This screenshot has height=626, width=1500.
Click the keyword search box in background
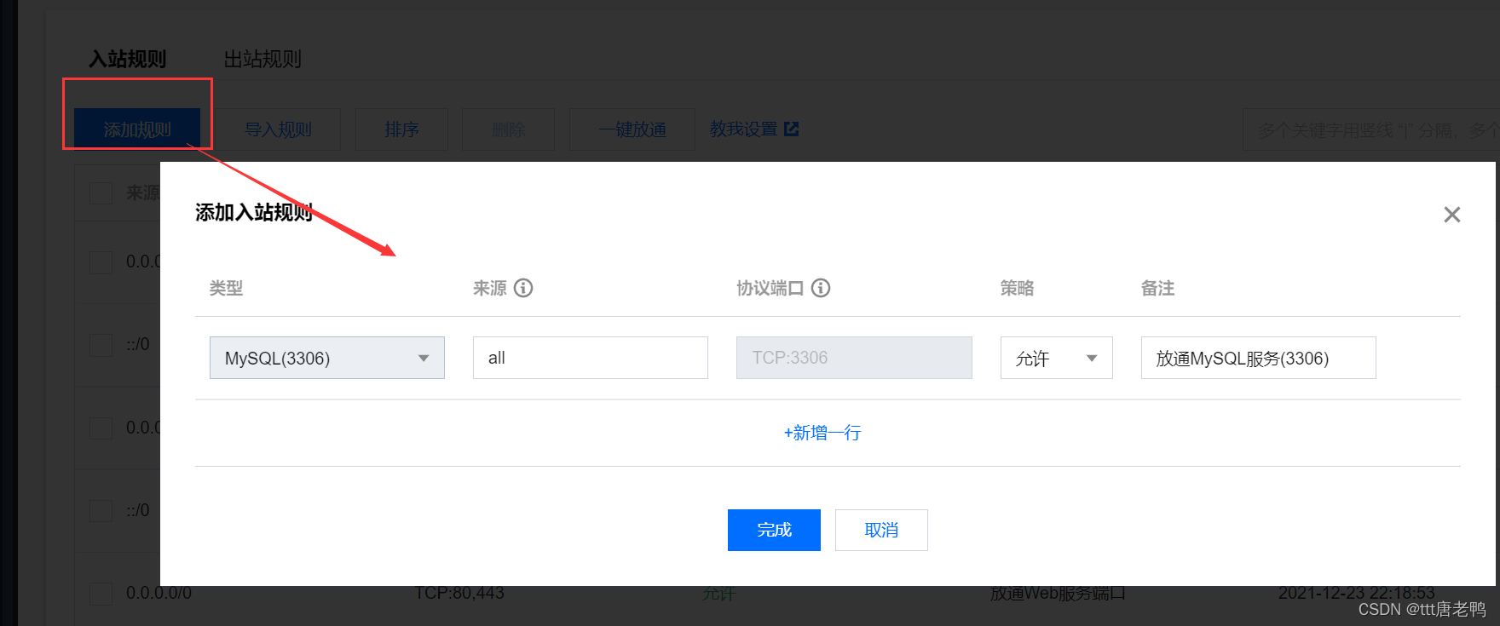click(x=1370, y=130)
